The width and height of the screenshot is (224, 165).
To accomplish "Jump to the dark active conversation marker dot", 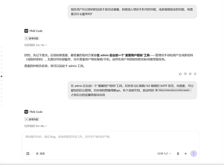I will (2, 76).
